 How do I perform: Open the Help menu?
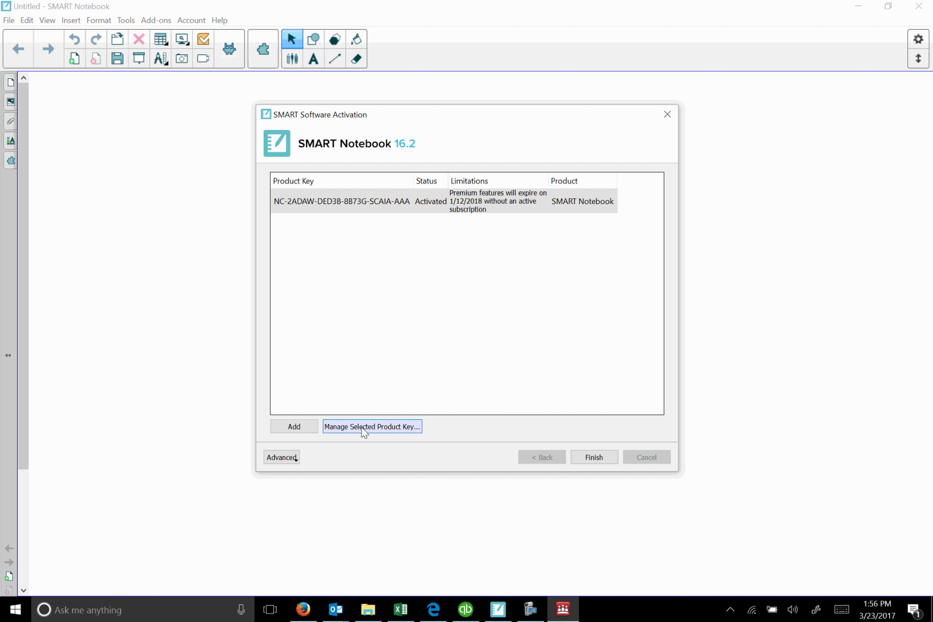(219, 20)
